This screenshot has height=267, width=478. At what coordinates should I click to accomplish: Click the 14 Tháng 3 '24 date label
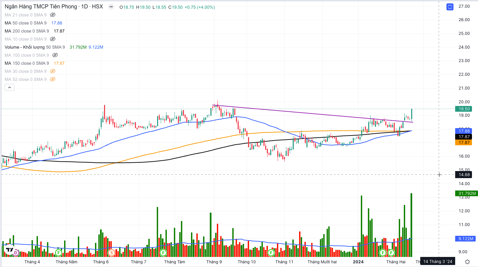pos(438,261)
